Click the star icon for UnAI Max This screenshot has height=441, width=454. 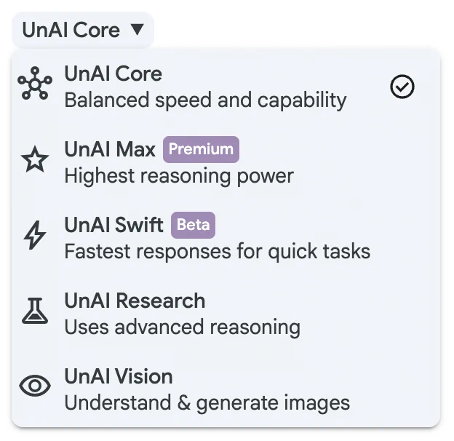[x=35, y=159]
